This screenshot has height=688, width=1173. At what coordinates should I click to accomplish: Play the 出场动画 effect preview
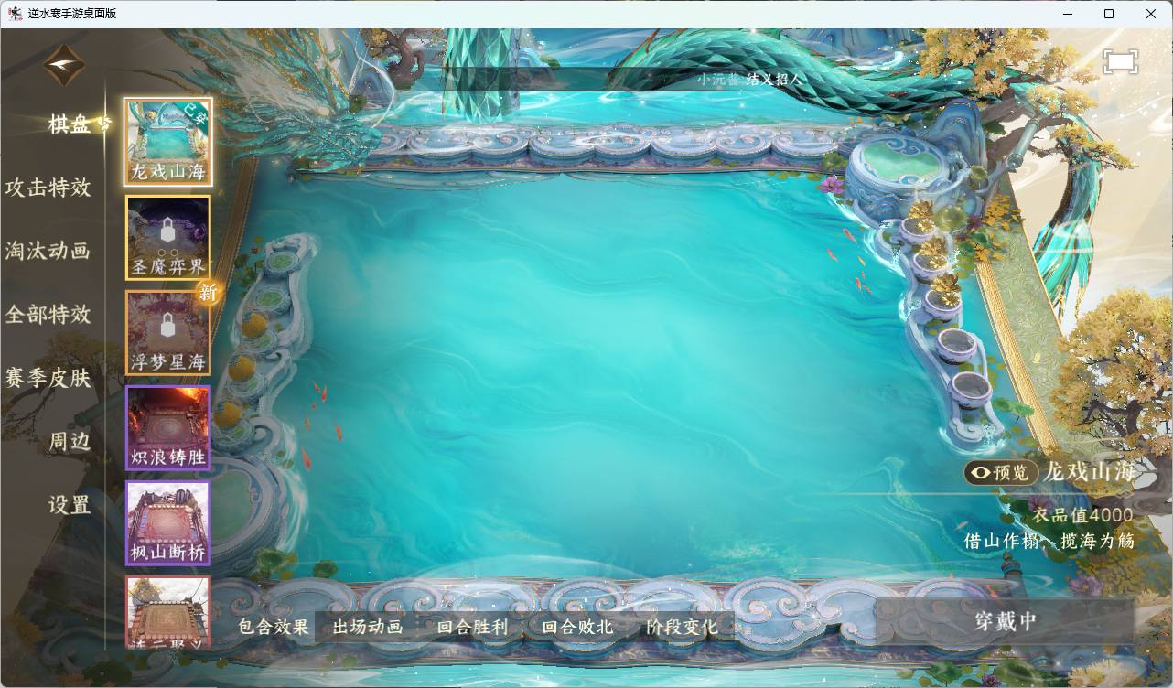(x=367, y=627)
